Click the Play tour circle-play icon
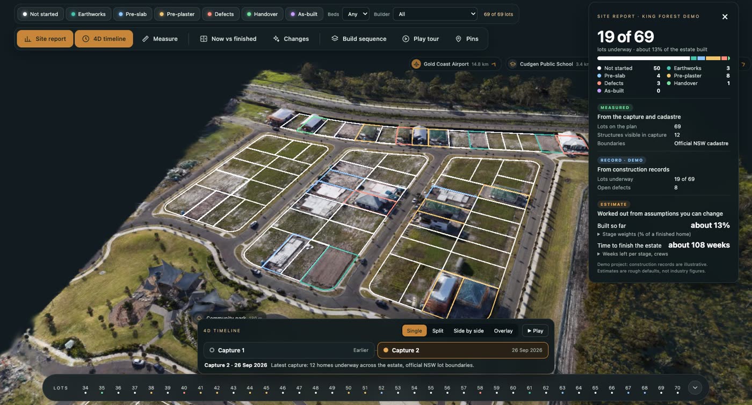The height and width of the screenshot is (405, 752). [406, 39]
